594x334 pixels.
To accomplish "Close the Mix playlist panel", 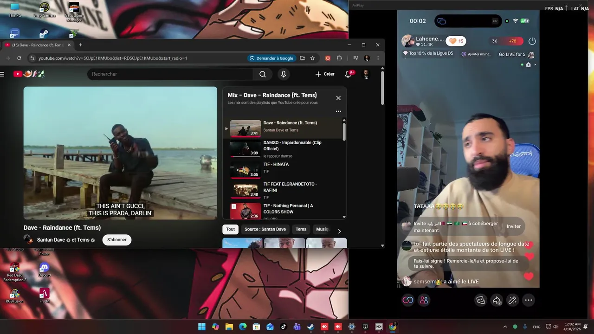I will point(338,98).
